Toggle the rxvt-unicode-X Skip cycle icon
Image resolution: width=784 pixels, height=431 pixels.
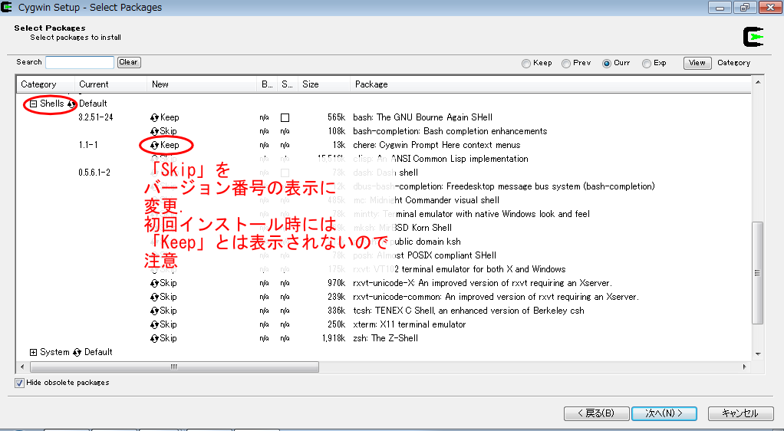click(154, 283)
